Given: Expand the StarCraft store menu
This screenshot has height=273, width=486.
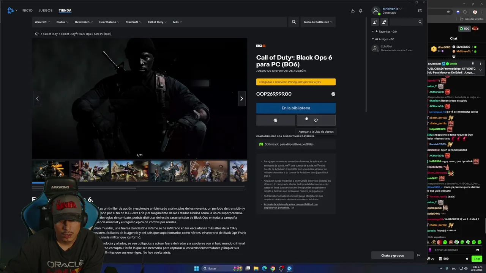Looking at the screenshot, I should tap(134, 22).
